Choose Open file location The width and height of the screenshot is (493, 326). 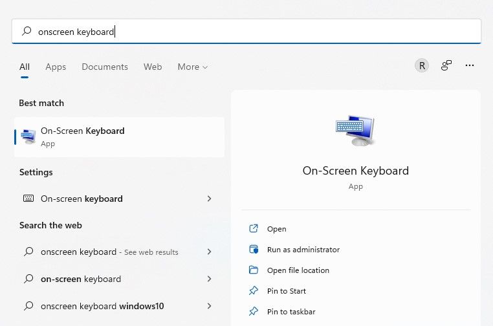298,270
